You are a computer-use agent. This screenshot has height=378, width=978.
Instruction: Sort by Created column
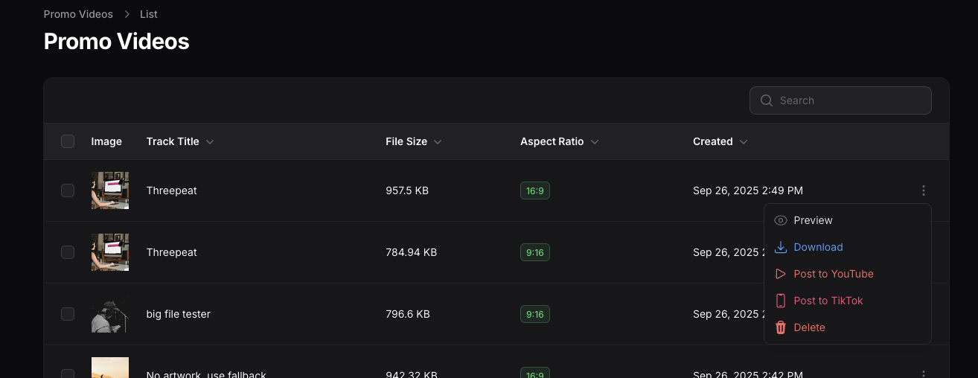point(720,141)
